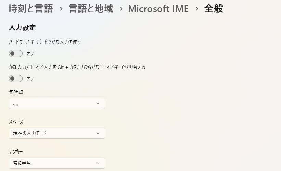This screenshot has width=281, height=171.
Task: Go back to 時刻と言語 breadcrumb
Action: tap(30, 9)
